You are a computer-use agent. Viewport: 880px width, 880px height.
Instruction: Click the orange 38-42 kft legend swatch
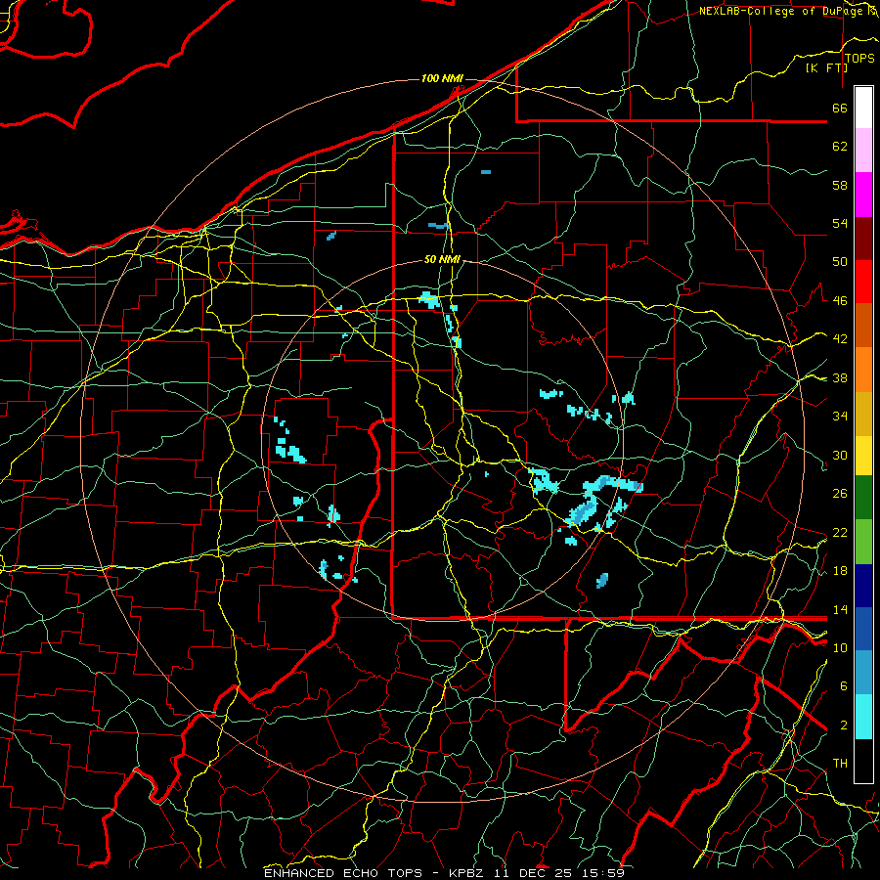coord(863,370)
